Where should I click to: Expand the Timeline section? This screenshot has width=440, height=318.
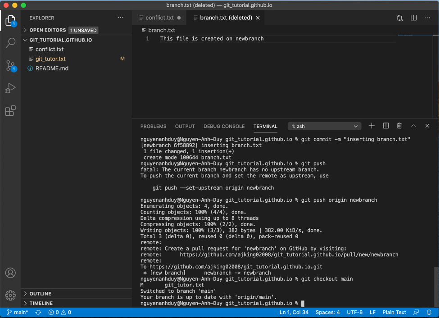41,303
